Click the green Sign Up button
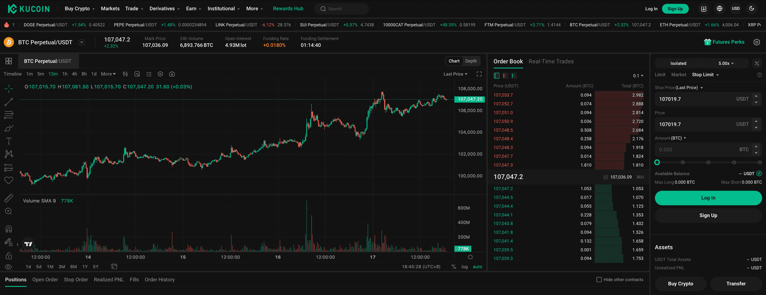This screenshot has height=295, width=766. click(675, 9)
